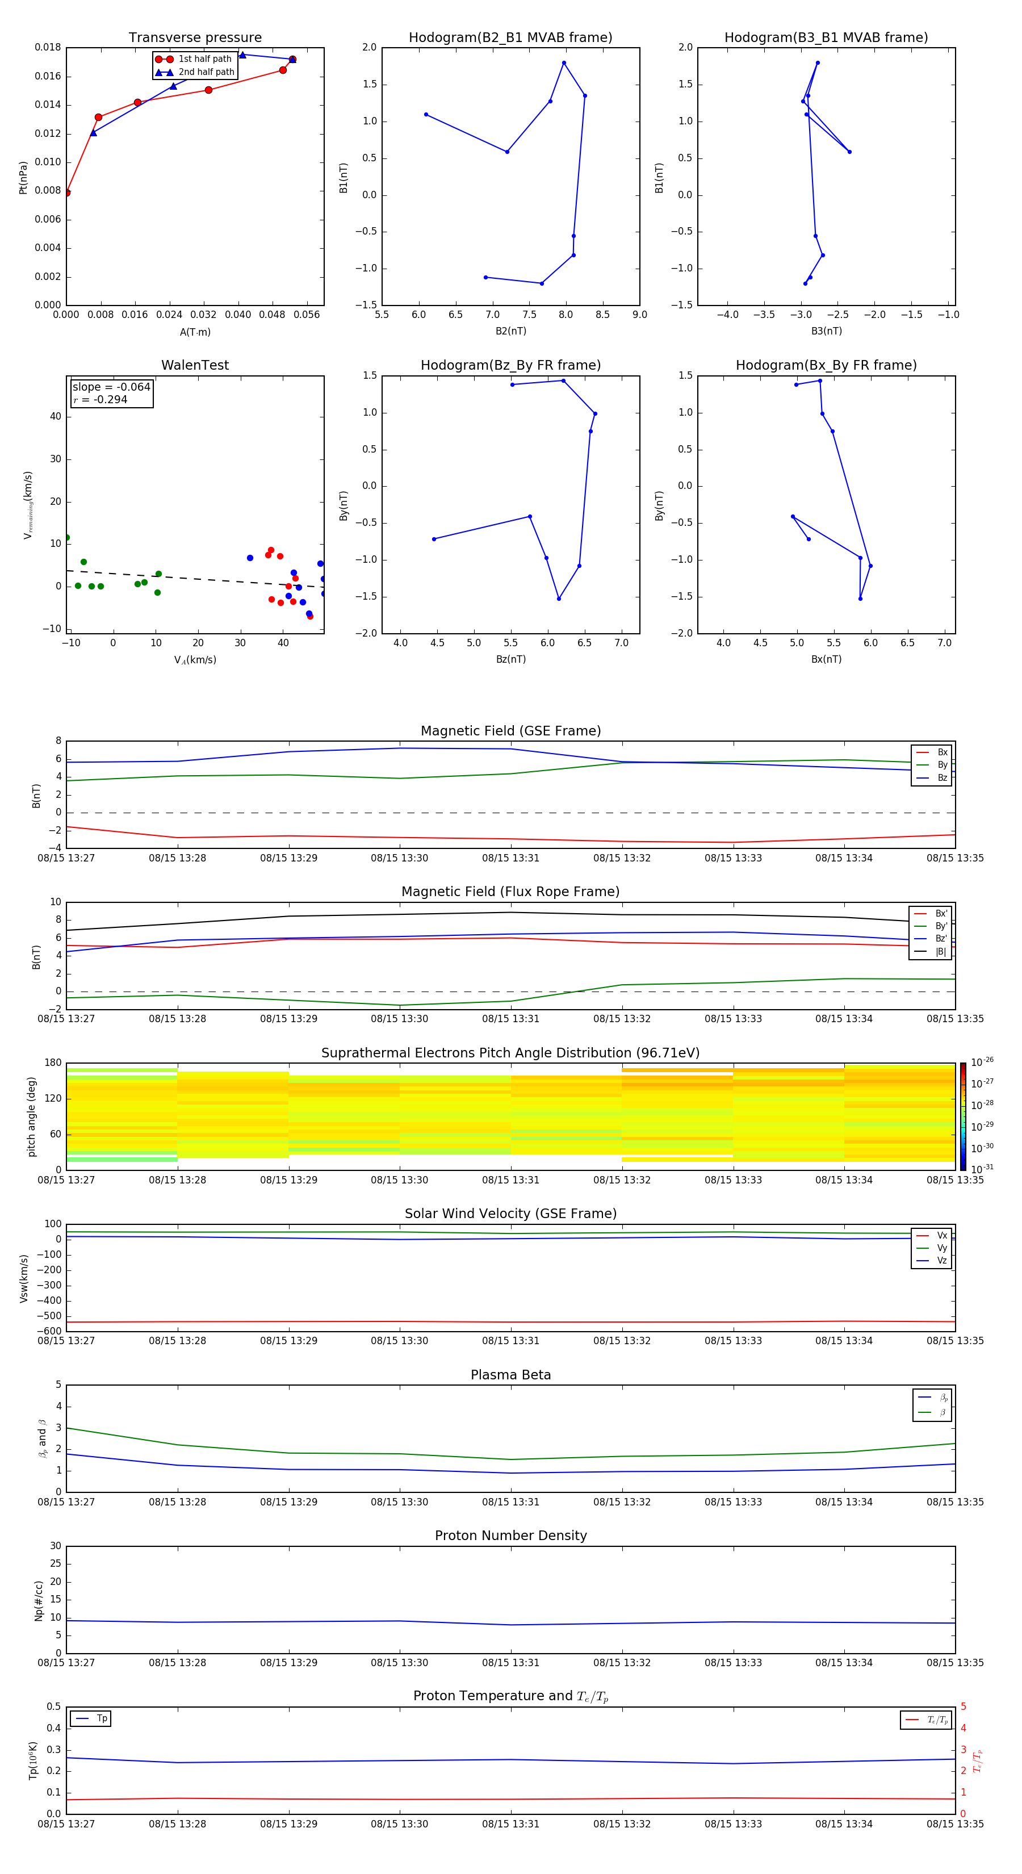The image size is (1022, 1874).
Task: Click the 'Tp(10^6K)' y-axis label
Action: [x=33, y=1760]
